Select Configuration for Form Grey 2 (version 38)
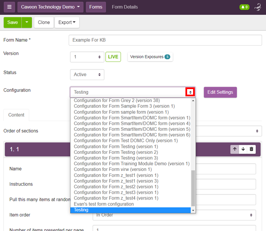The image size is (266, 231). (130, 101)
